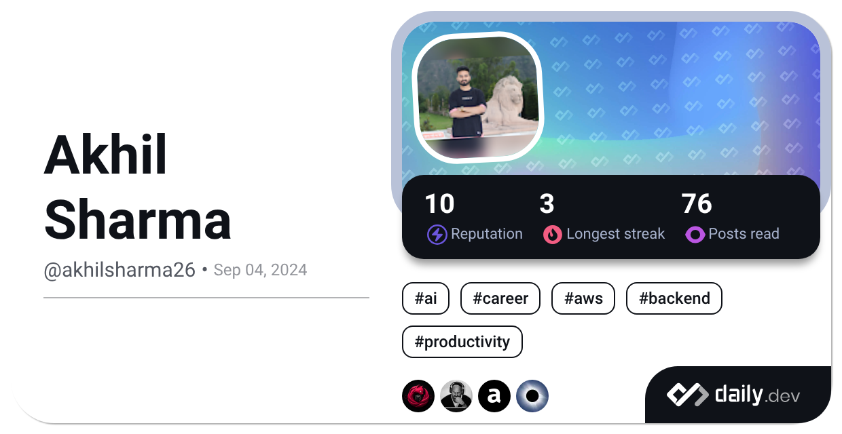Select the #career tag

500,298
